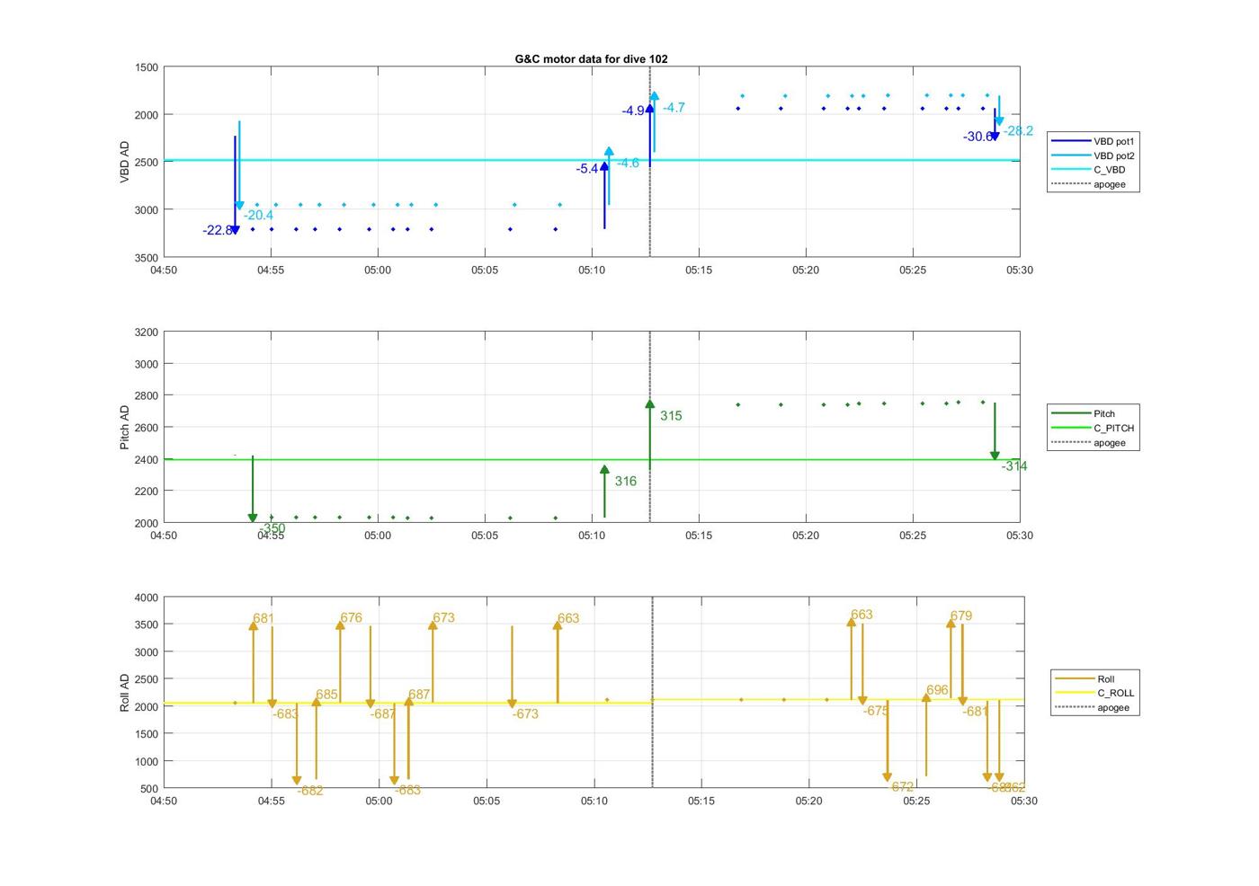This screenshot has height=886, width=1259.
Task: Click the 687 roll annotation
Action: click(x=419, y=696)
